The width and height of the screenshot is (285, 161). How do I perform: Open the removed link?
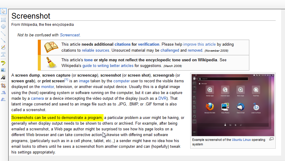195,50
